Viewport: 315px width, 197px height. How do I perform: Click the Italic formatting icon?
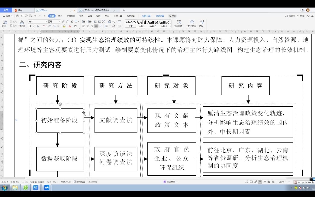coord(34,26)
